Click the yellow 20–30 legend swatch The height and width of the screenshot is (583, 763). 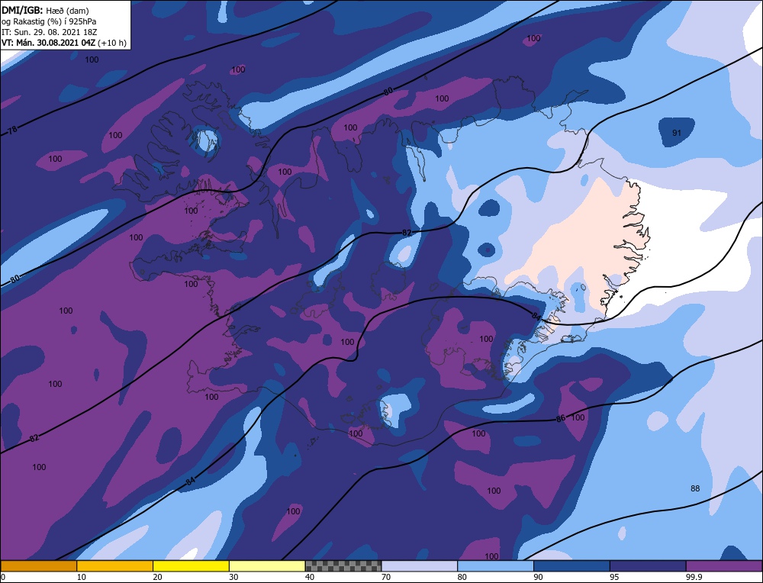pos(191,565)
